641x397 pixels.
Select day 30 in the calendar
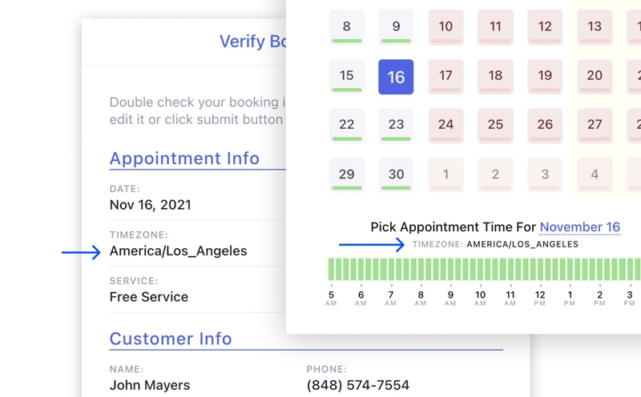click(396, 174)
